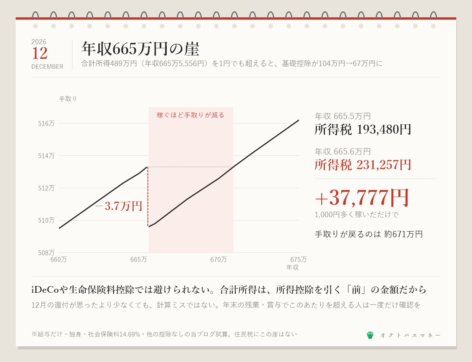472x362 pixels.
Task: Click the －3.7万円 drop annotation
Action: [x=118, y=206]
